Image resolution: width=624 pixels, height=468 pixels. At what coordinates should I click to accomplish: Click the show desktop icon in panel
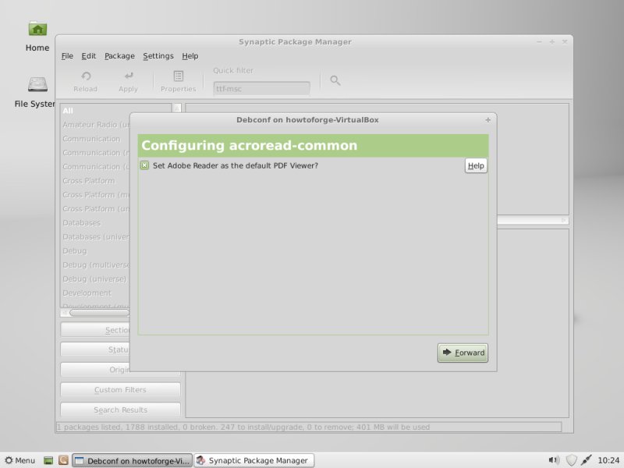[x=48, y=460]
